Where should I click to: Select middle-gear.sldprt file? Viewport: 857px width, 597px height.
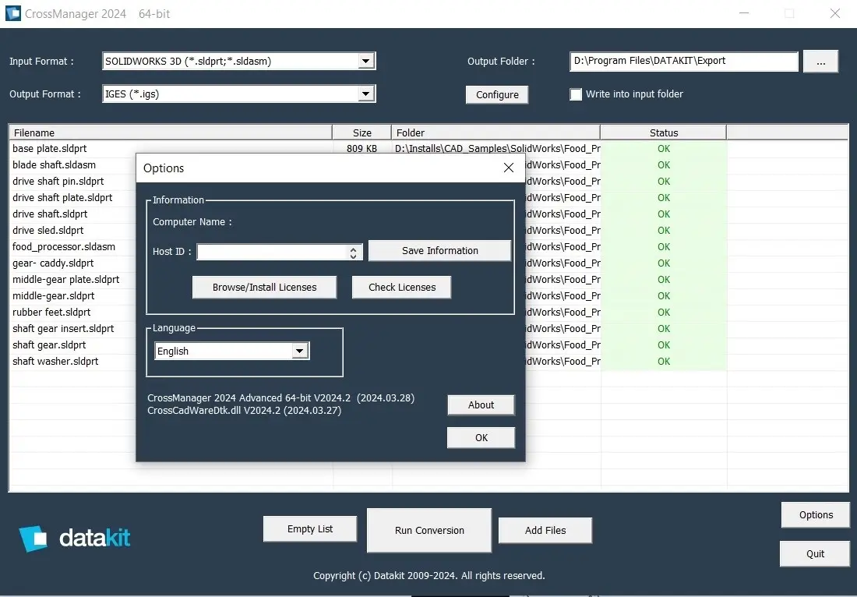(54, 295)
